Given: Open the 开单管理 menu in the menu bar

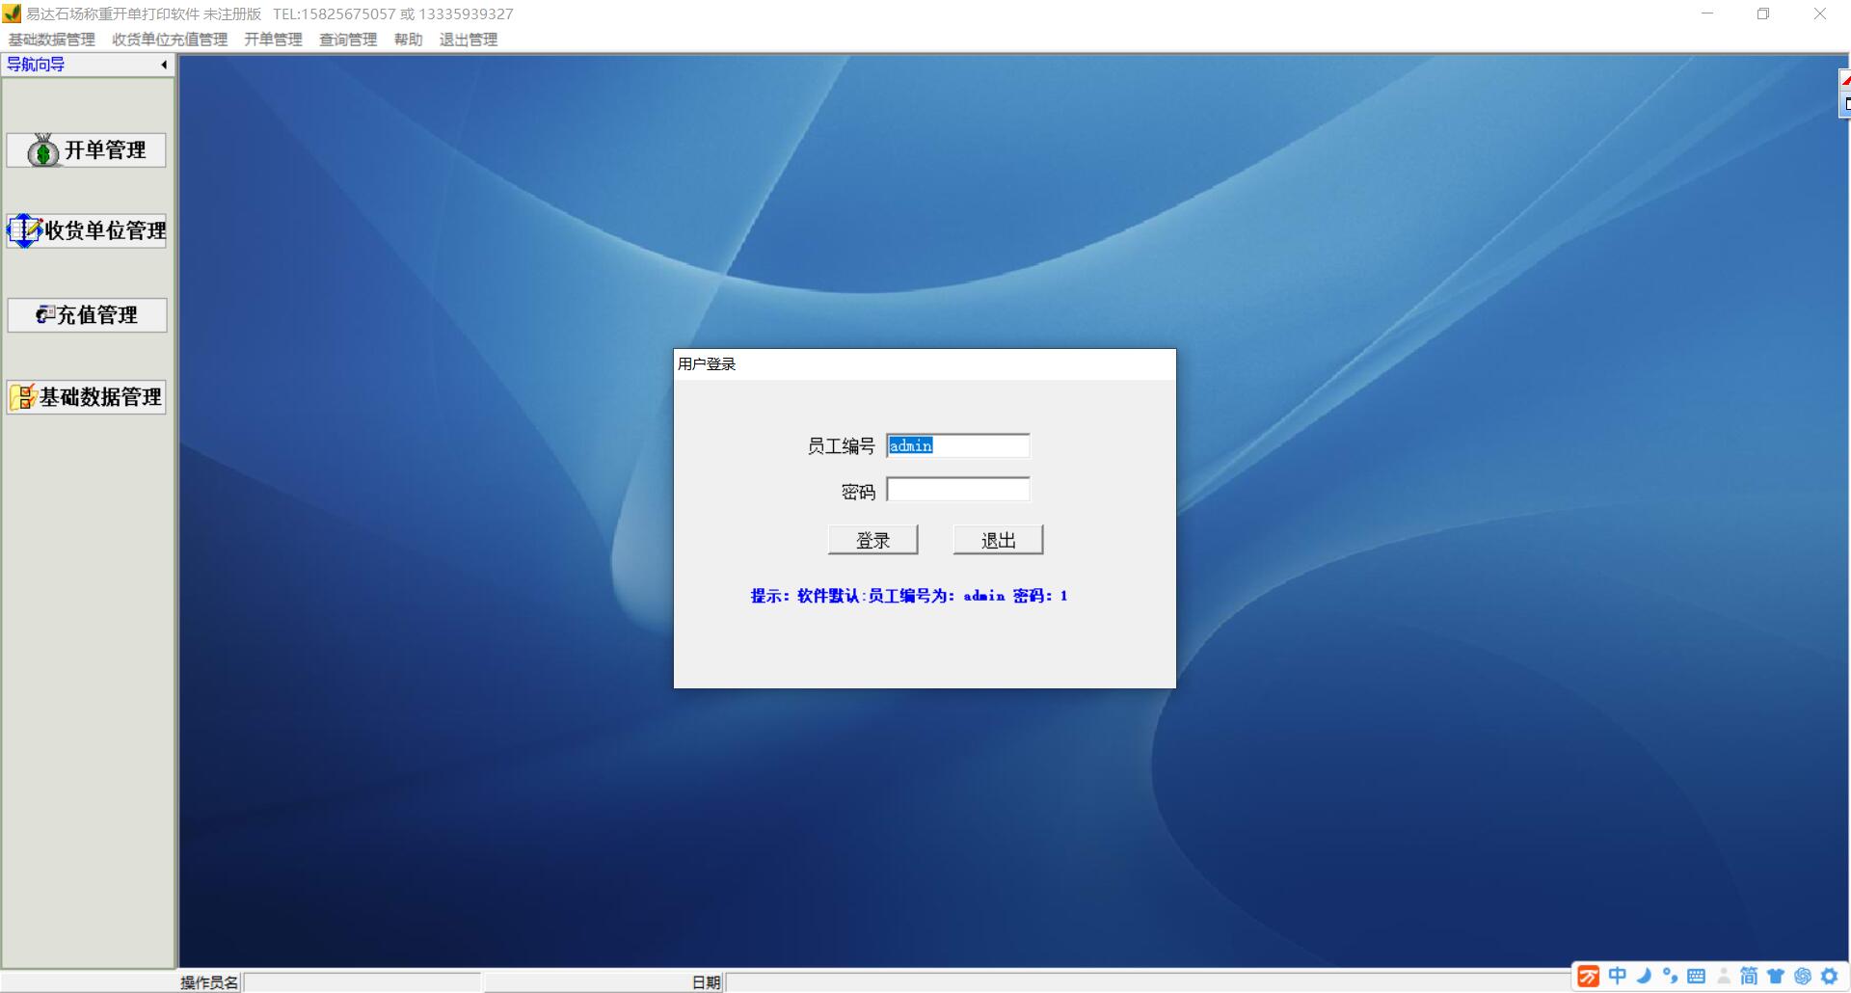Looking at the screenshot, I should (273, 40).
